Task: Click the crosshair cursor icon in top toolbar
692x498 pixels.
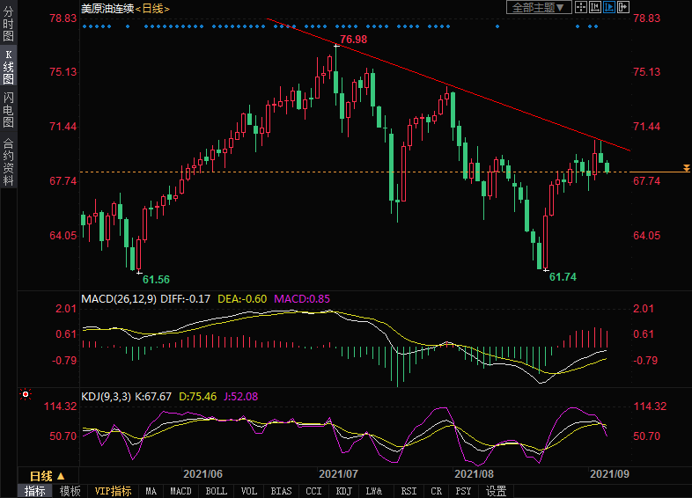Action: point(581,7)
